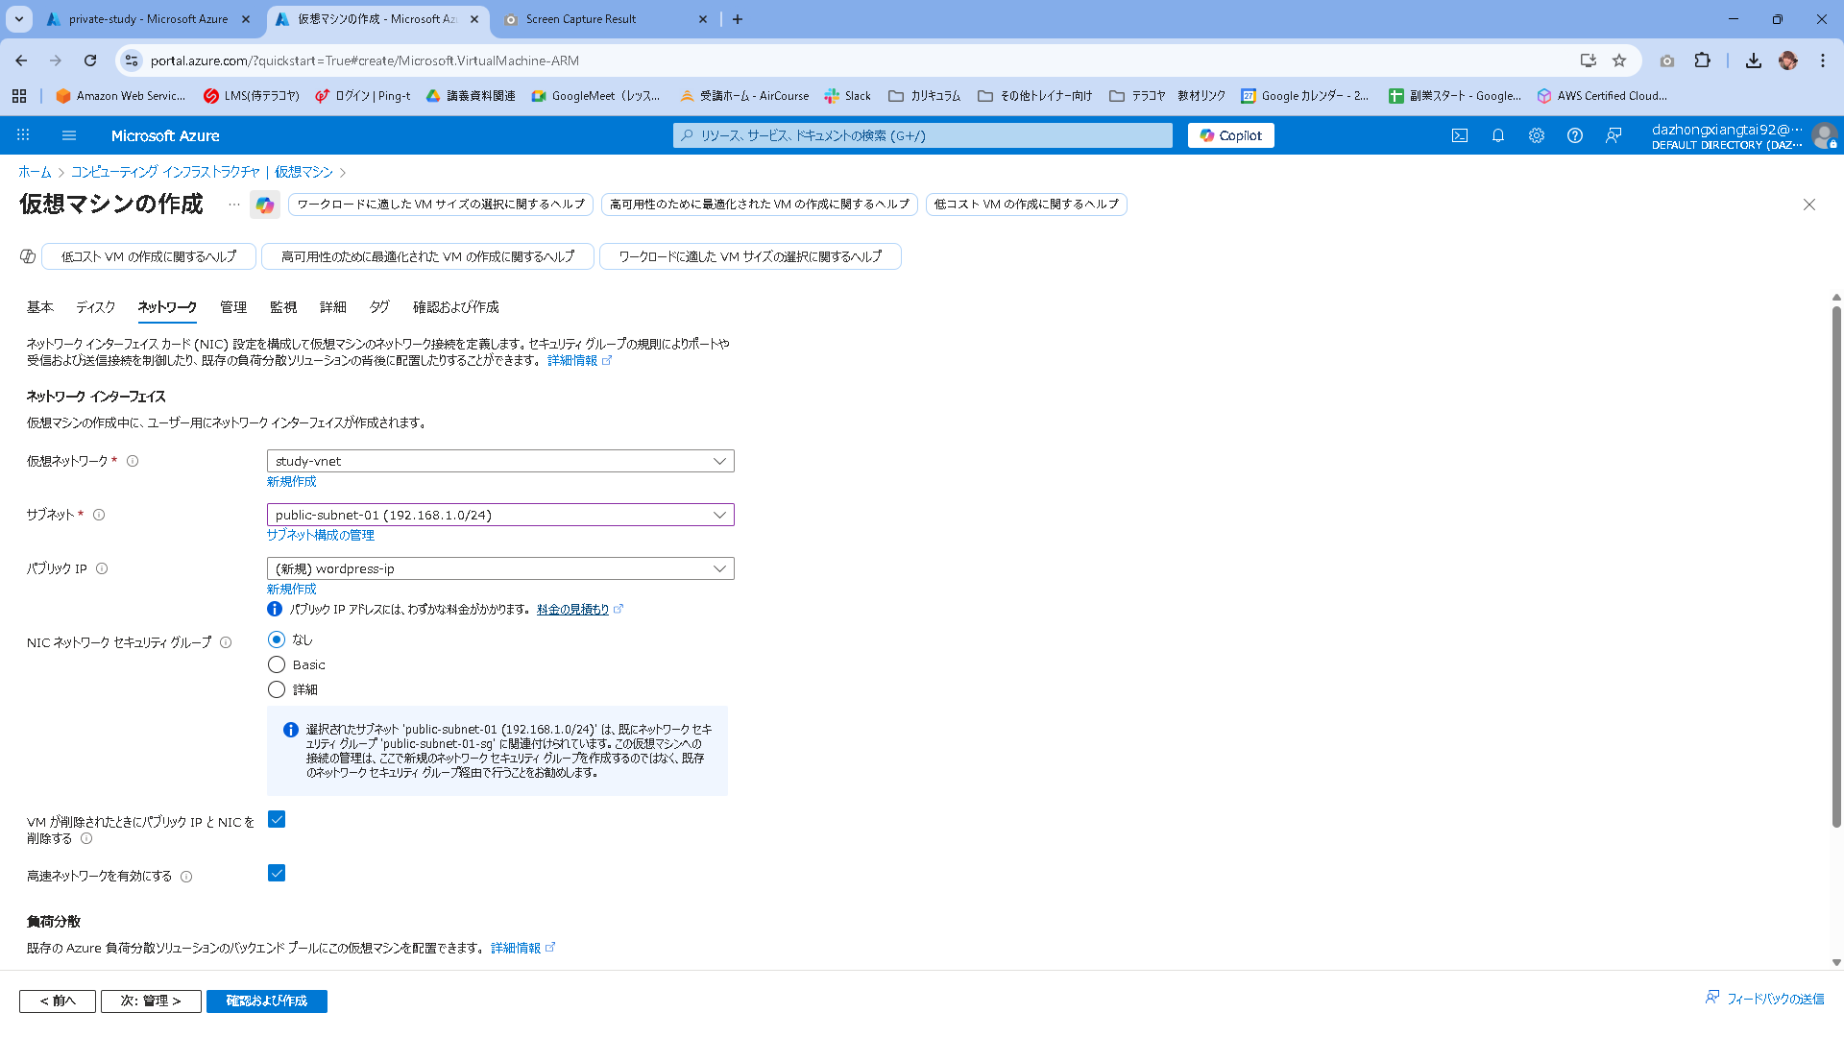Click info icon next to パブリック IP
Viewport: 1844px width, 1037px height.
tap(102, 568)
